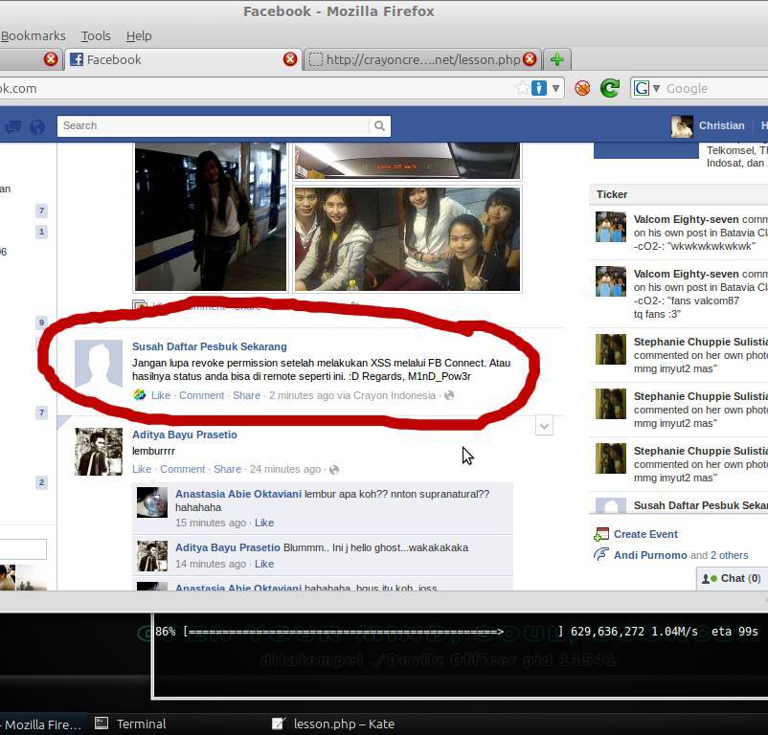Open the group photo of five friends
Screen dimensions: 768x735
(407, 239)
